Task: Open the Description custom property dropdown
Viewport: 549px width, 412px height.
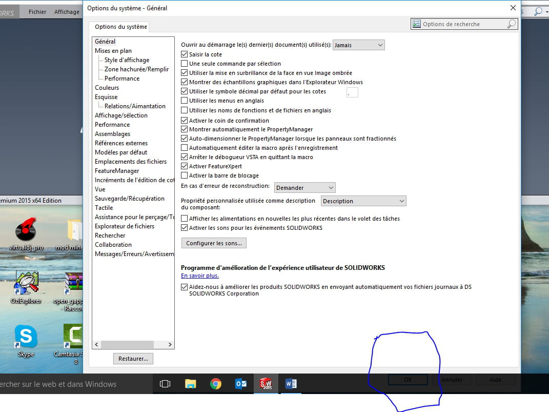Action: 363,201
